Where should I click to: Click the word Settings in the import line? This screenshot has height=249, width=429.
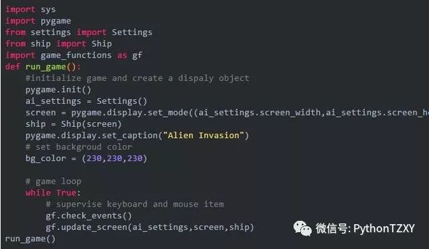point(132,32)
